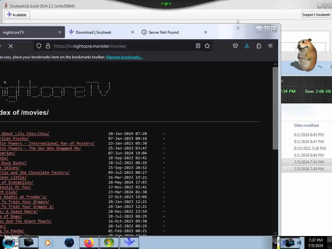Open the End of Evangelion folder link
The image size is (332, 249).
tap(17, 182)
